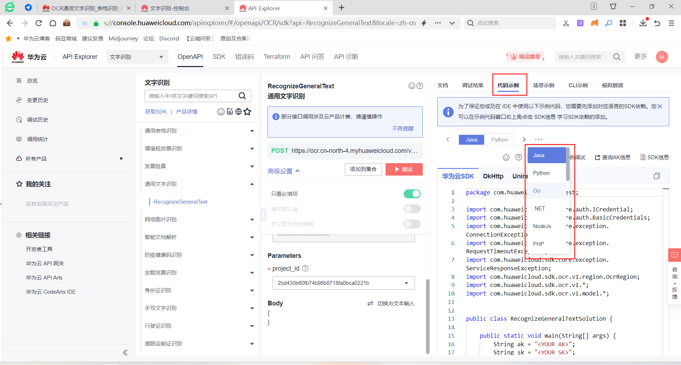Show previous code language with left arrow

click(448, 139)
